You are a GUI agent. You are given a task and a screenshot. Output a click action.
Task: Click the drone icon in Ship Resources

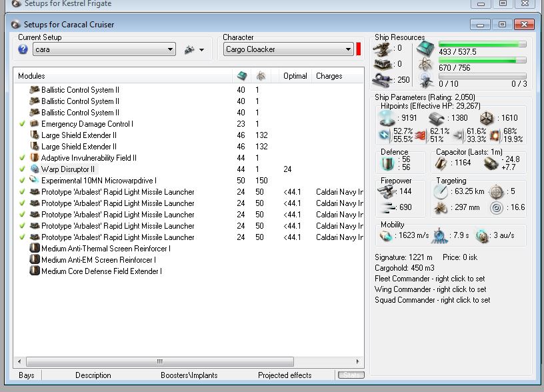425,80
